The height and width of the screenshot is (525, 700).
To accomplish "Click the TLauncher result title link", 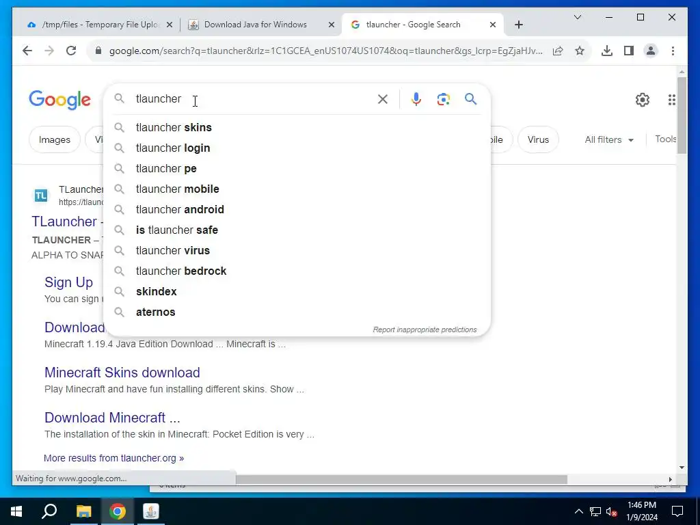I will click(x=68, y=222).
